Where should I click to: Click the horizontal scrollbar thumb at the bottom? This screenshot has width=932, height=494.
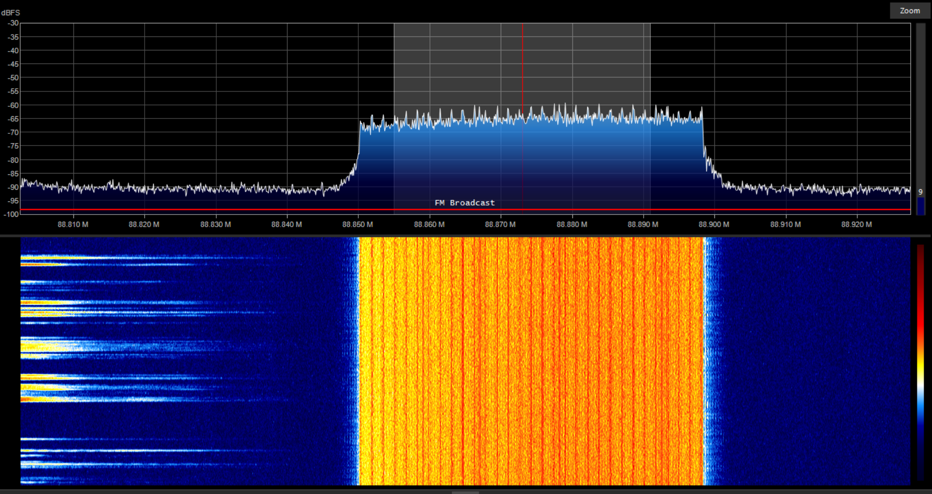[465, 492]
